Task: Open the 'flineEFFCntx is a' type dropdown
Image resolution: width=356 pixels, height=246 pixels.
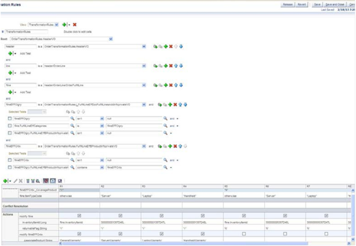Action: pos(144,146)
